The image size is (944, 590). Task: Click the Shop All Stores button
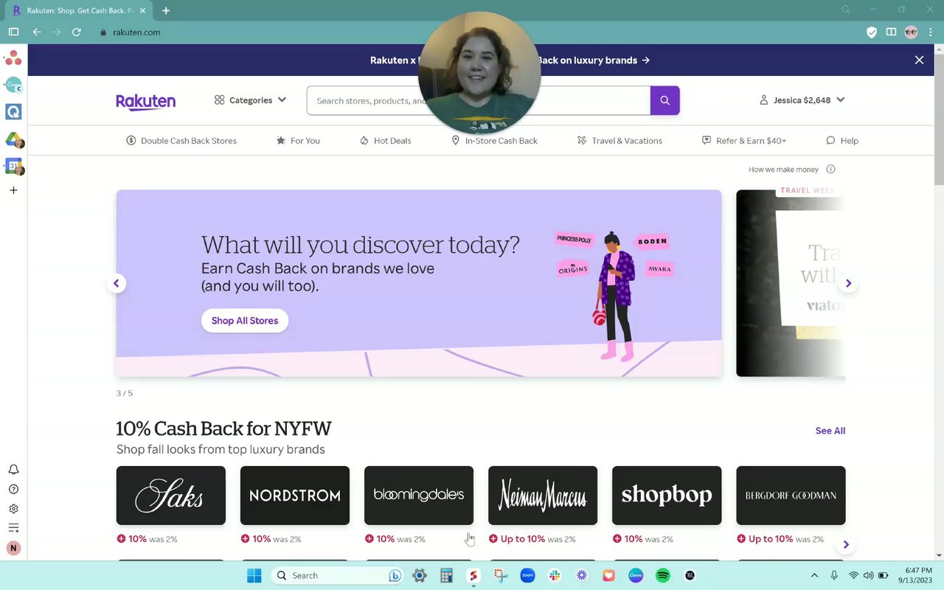pos(245,320)
